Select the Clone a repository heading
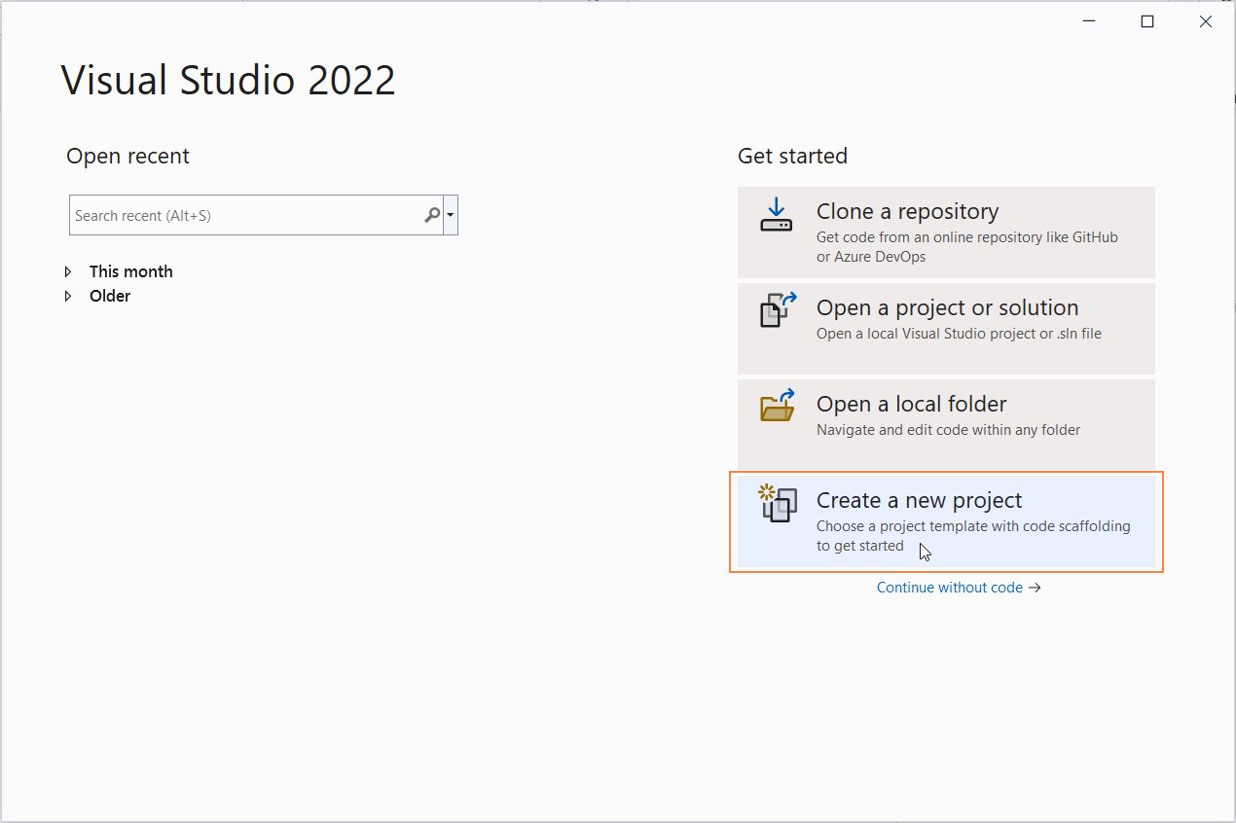Image resolution: width=1236 pixels, height=823 pixels. click(x=907, y=211)
